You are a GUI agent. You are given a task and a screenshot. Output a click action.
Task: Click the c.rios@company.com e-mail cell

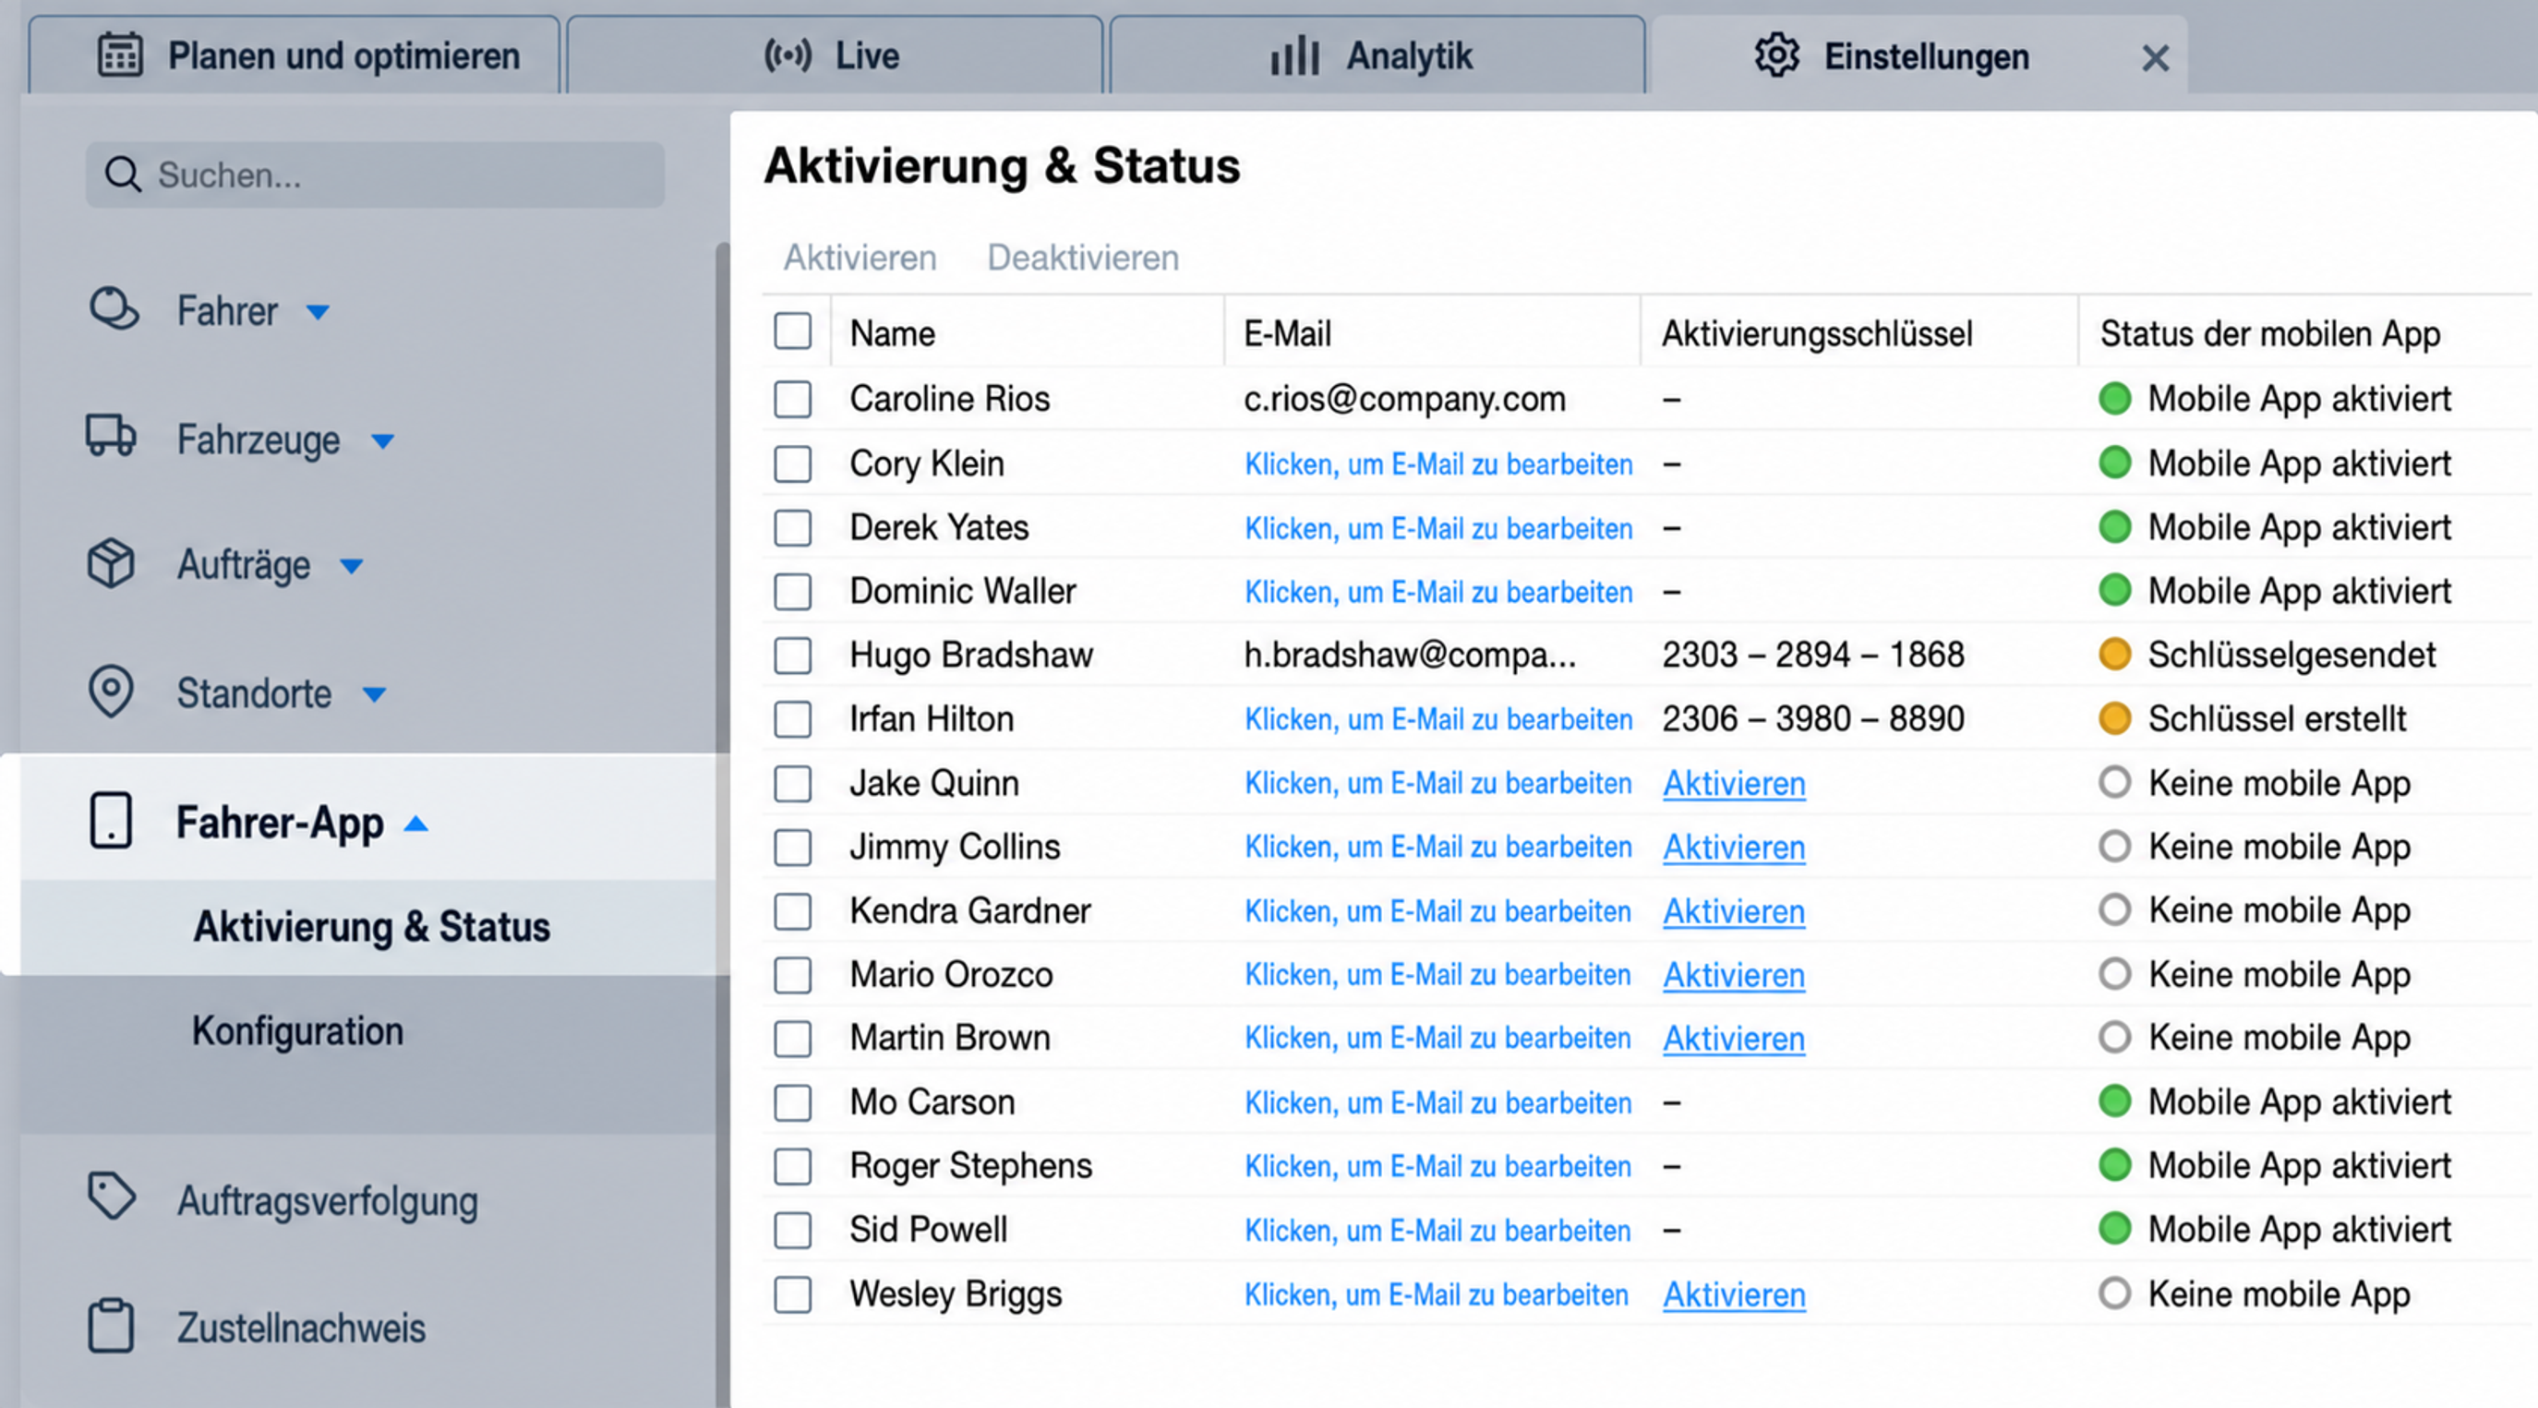pyautogui.click(x=1404, y=399)
